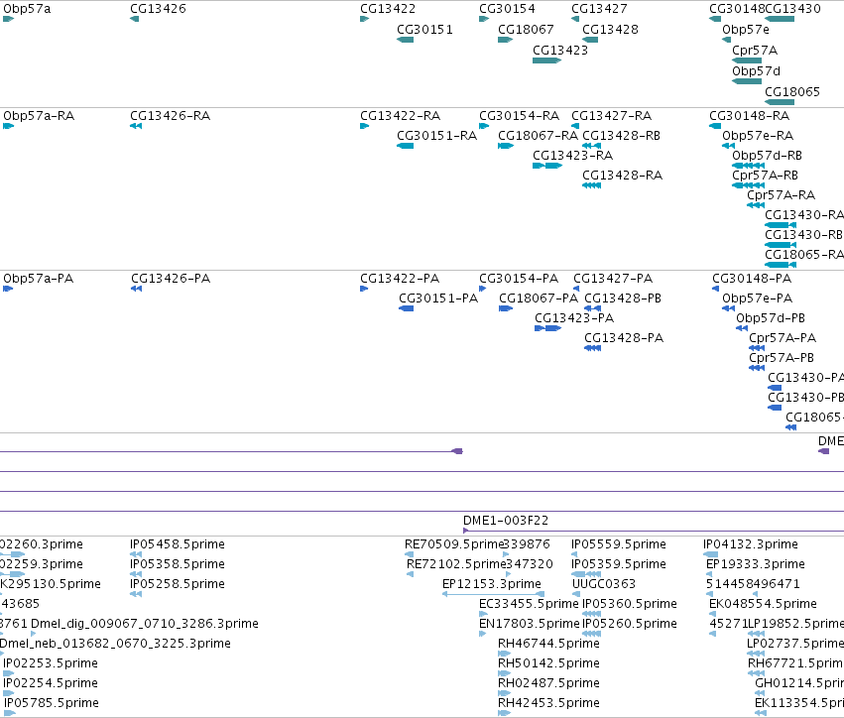Open EST IP05258.5prime label
The width and height of the screenshot is (844, 718).
(178, 584)
